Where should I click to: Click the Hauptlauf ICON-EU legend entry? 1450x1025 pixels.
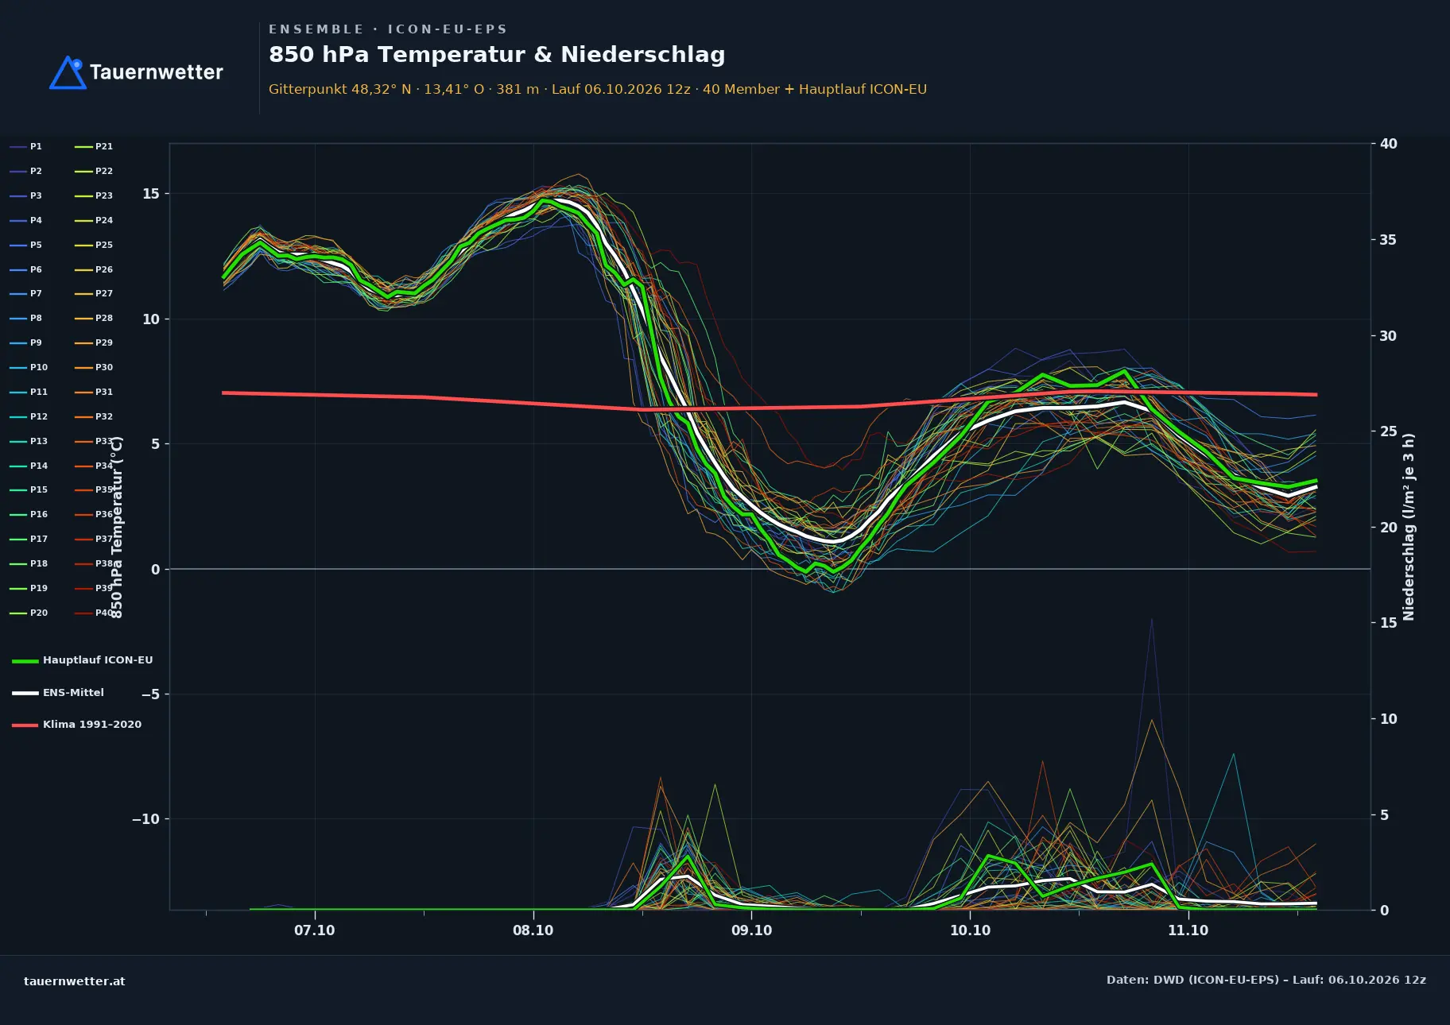tap(83, 660)
